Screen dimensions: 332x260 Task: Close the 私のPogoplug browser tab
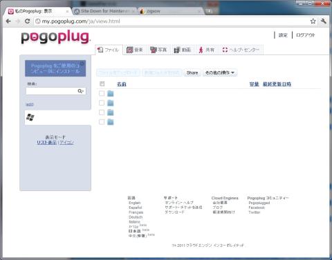click(x=67, y=11)
